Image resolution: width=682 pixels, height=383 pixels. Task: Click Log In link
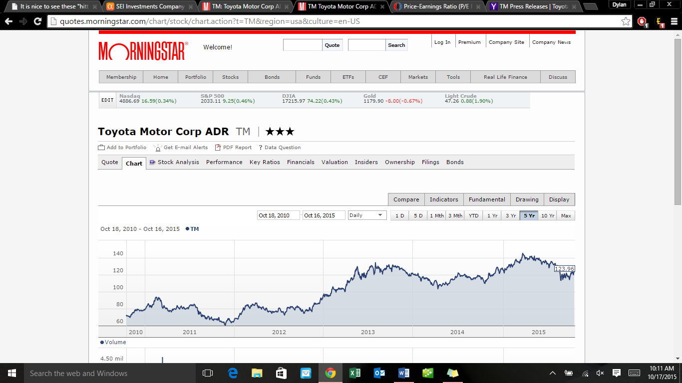(442, 42)
